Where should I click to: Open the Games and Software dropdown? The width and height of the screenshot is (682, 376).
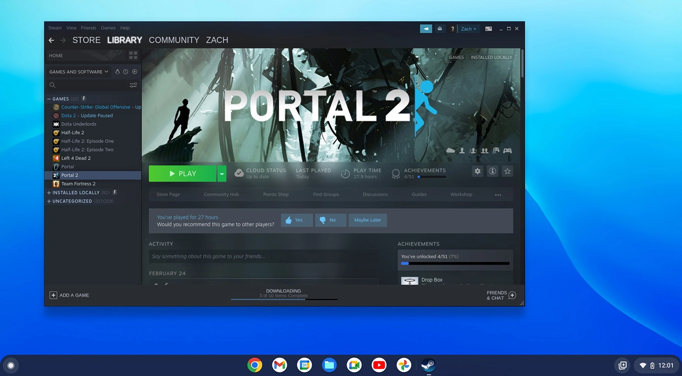pos(79,72)
